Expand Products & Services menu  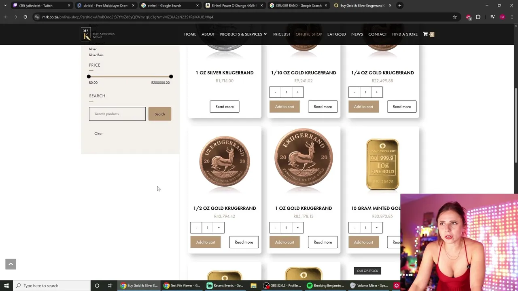coord(243,34)
